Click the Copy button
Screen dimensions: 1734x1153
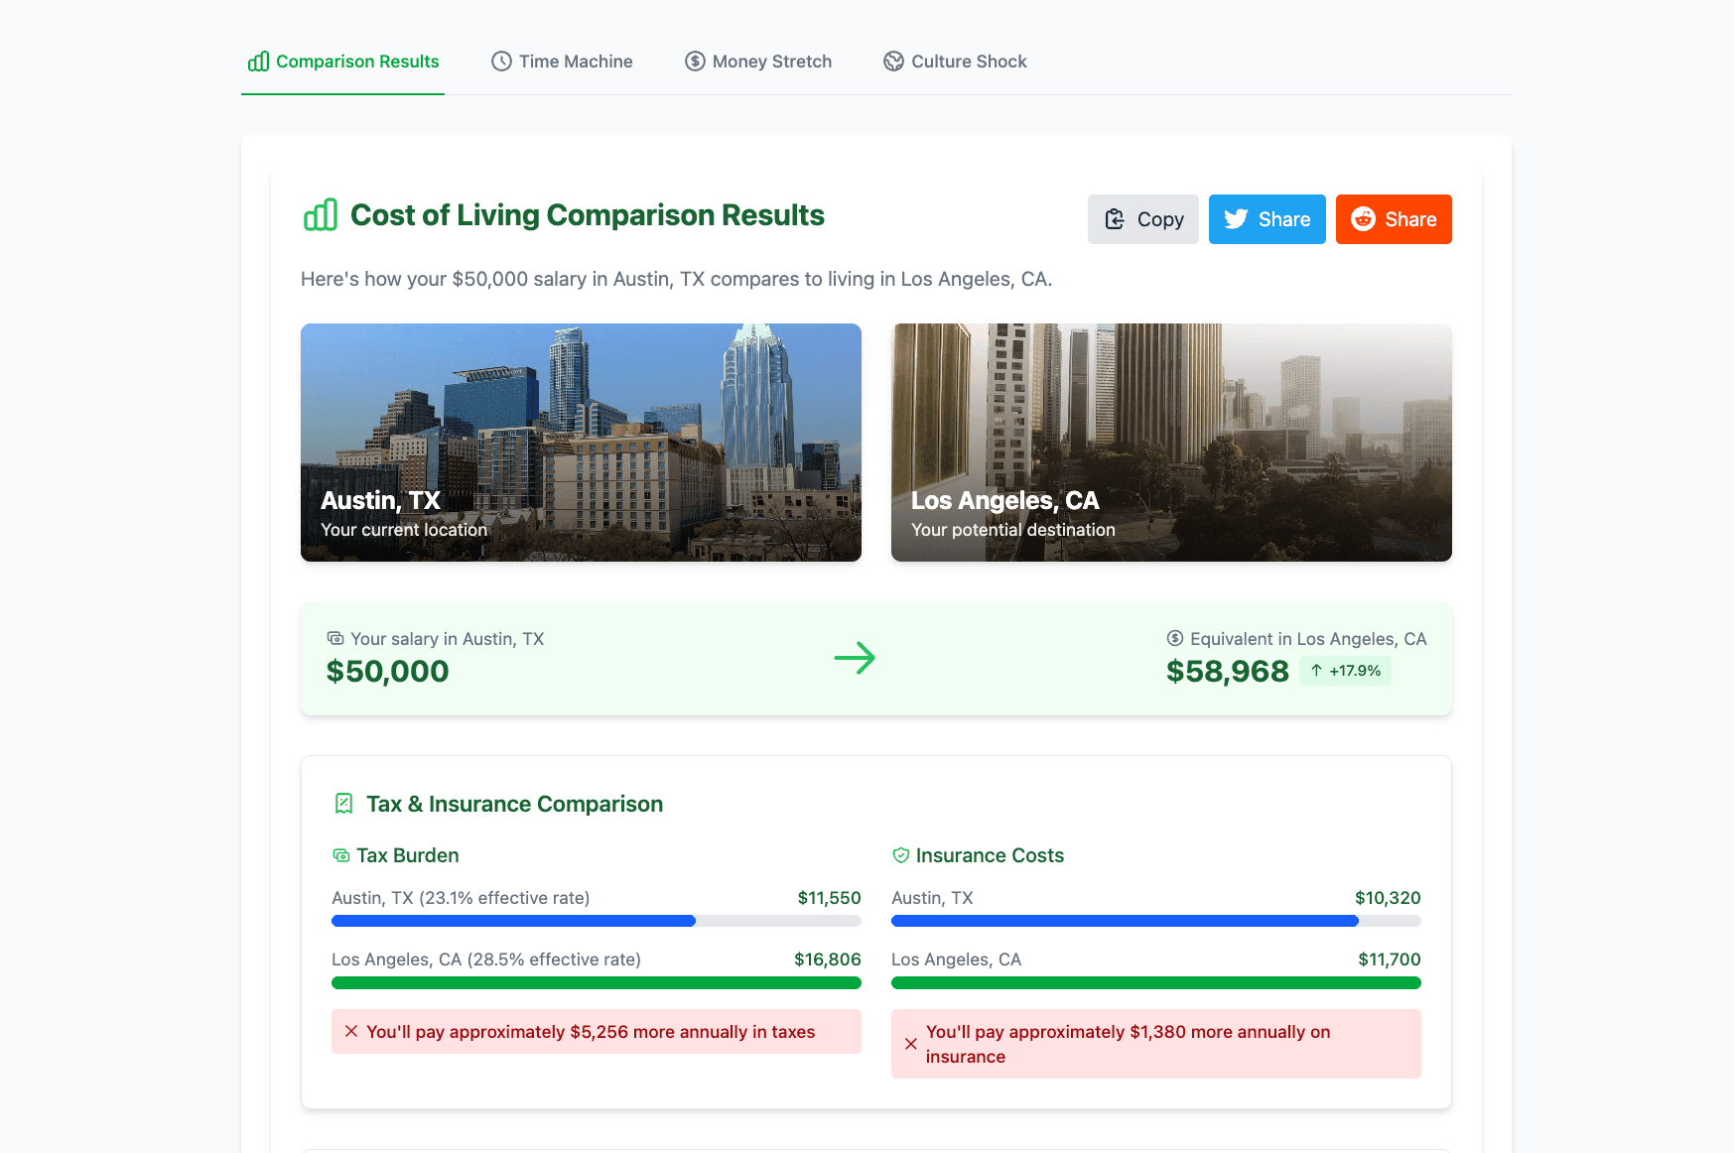[x=1142, y=219]
